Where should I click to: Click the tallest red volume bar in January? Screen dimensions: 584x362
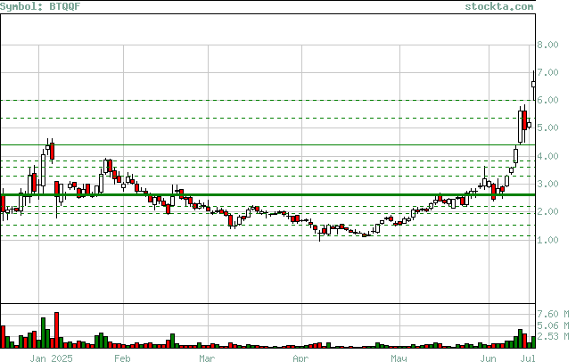click(x=56, y=330)
